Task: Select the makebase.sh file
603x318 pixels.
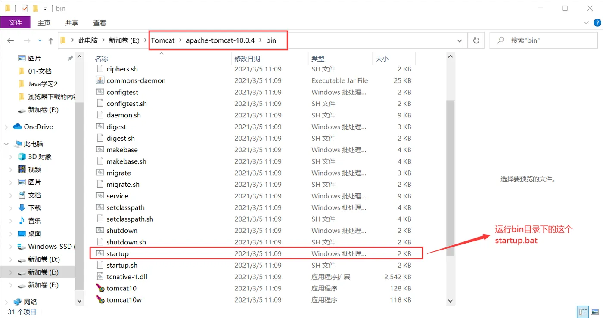Action: click(x=126, y=161)
